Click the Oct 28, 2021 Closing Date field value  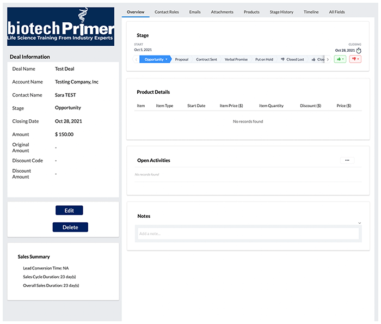click(x=68, y=121)
